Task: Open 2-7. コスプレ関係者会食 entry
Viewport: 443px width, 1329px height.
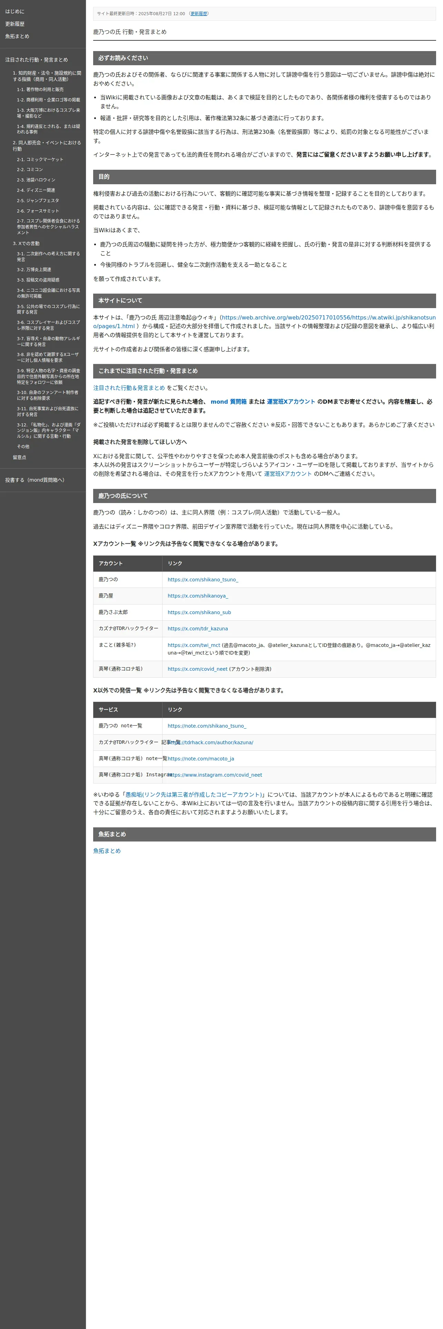Action: tap(49, 226)
